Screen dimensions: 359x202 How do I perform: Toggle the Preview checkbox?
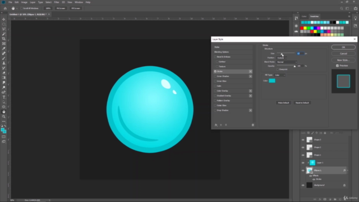pyautogui.click(x=337, y=66)
